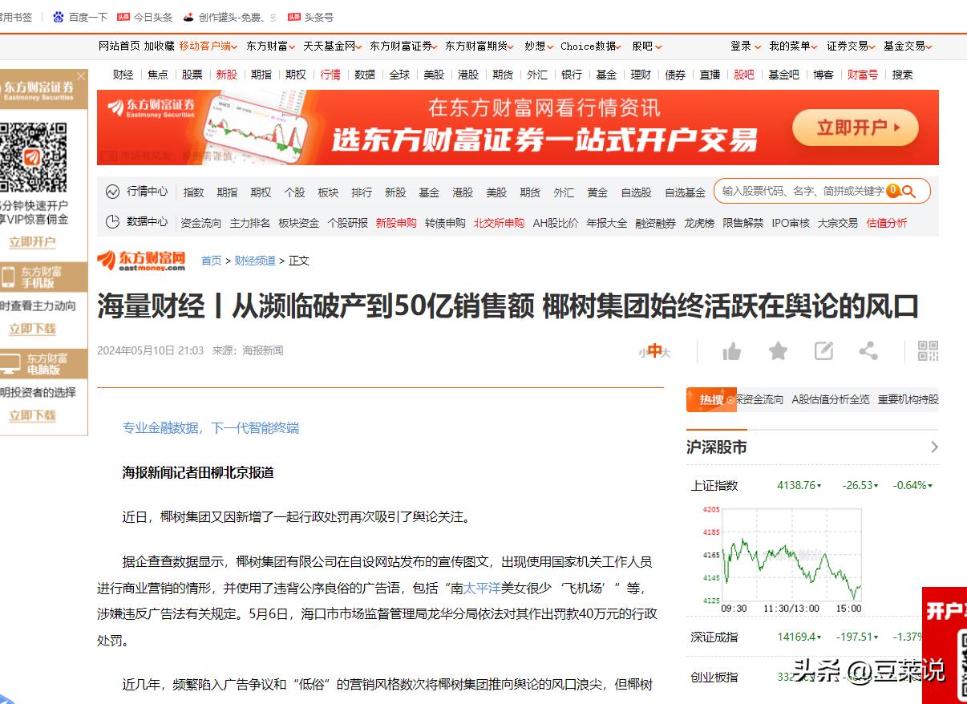Click 立即下载 under 电脑版
The image size is (967, 704).
32,415
